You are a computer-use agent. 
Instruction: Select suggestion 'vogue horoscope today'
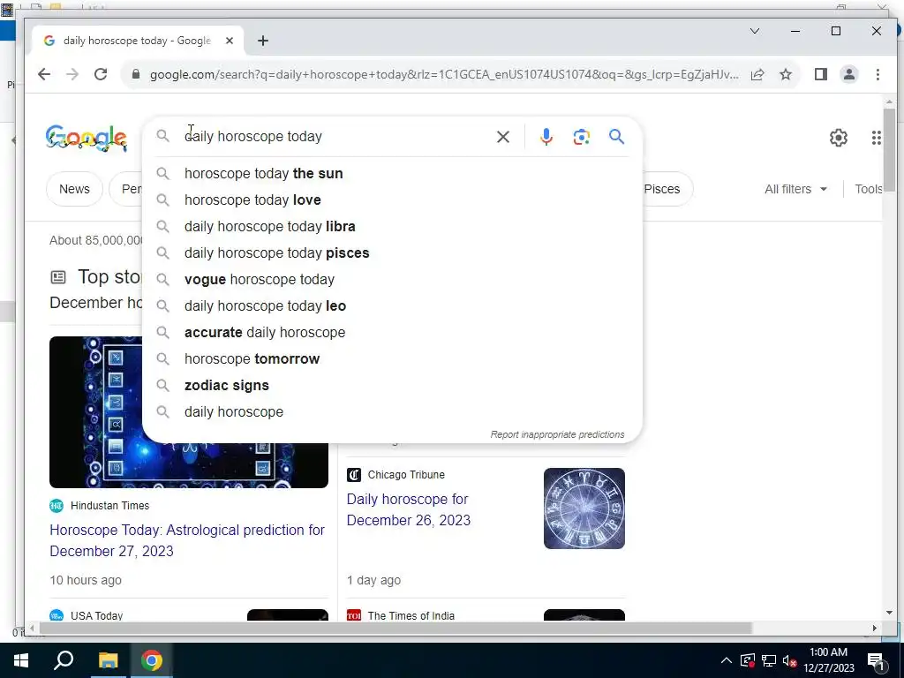point(392,280)
